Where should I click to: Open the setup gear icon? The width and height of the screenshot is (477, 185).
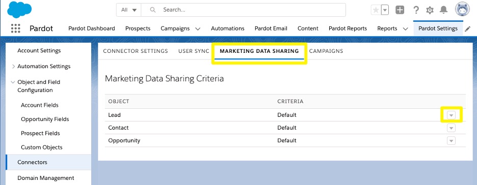[x=430, y=10]
